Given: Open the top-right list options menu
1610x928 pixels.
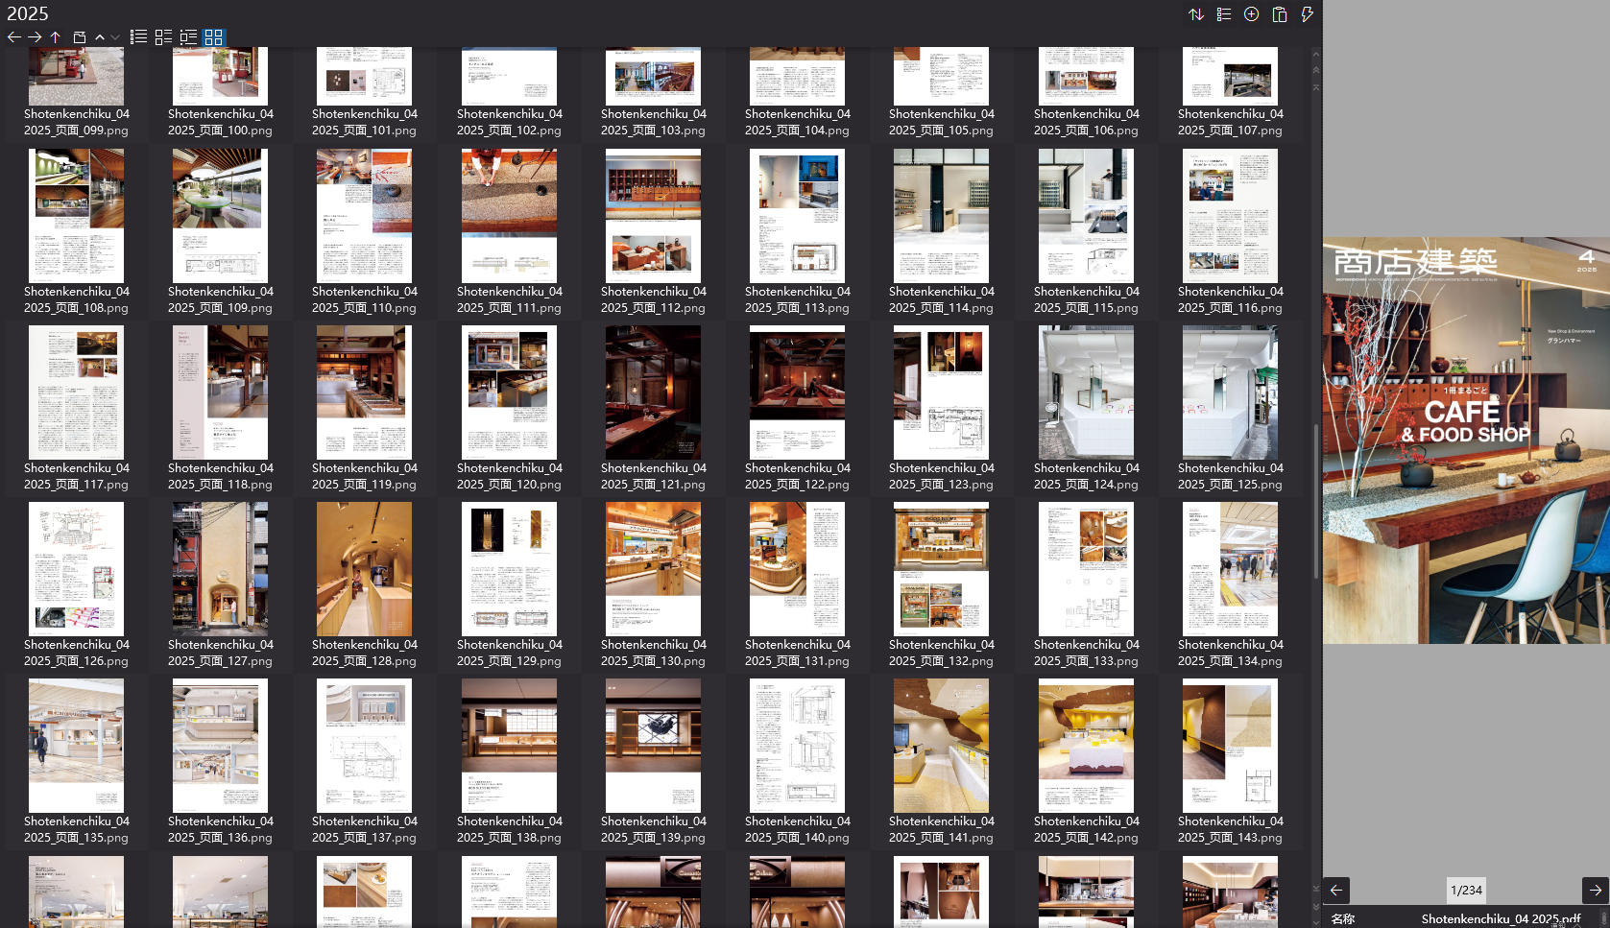Looking at the screenshot, I should [1224, 14].
